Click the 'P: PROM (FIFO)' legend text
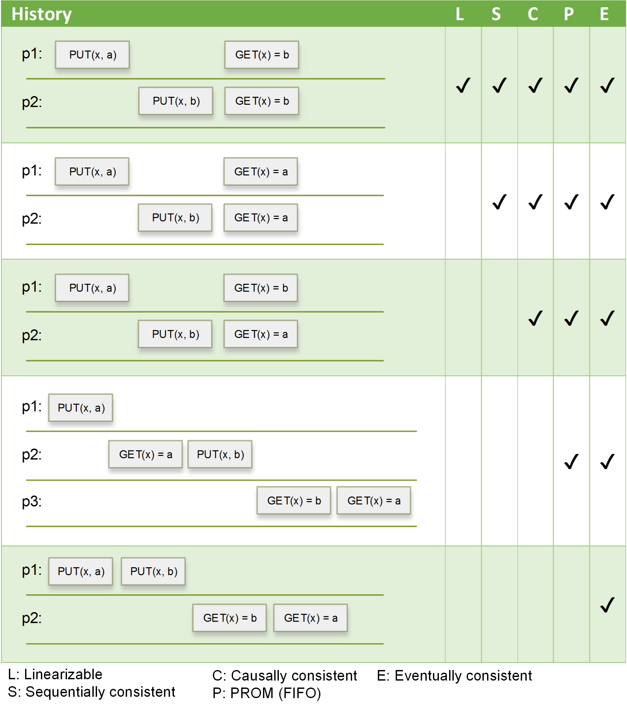This screenshot has width=627, height=709. click(267, 693)
